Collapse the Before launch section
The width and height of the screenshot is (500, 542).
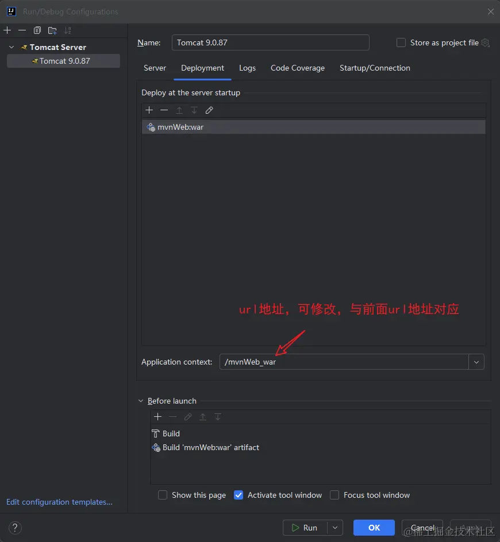pos(140,401)
